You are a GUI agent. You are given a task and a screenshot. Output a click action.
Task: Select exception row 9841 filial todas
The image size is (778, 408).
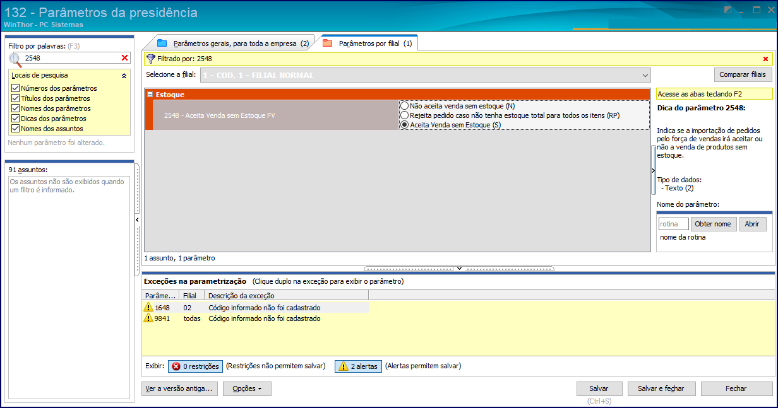tap(256, 318)
